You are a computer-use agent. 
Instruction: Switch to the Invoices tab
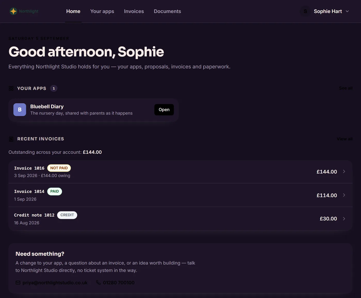[x=134, y=11]
